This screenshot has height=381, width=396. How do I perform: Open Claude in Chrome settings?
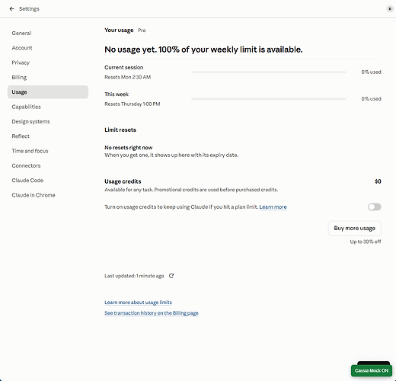point(48,195)
